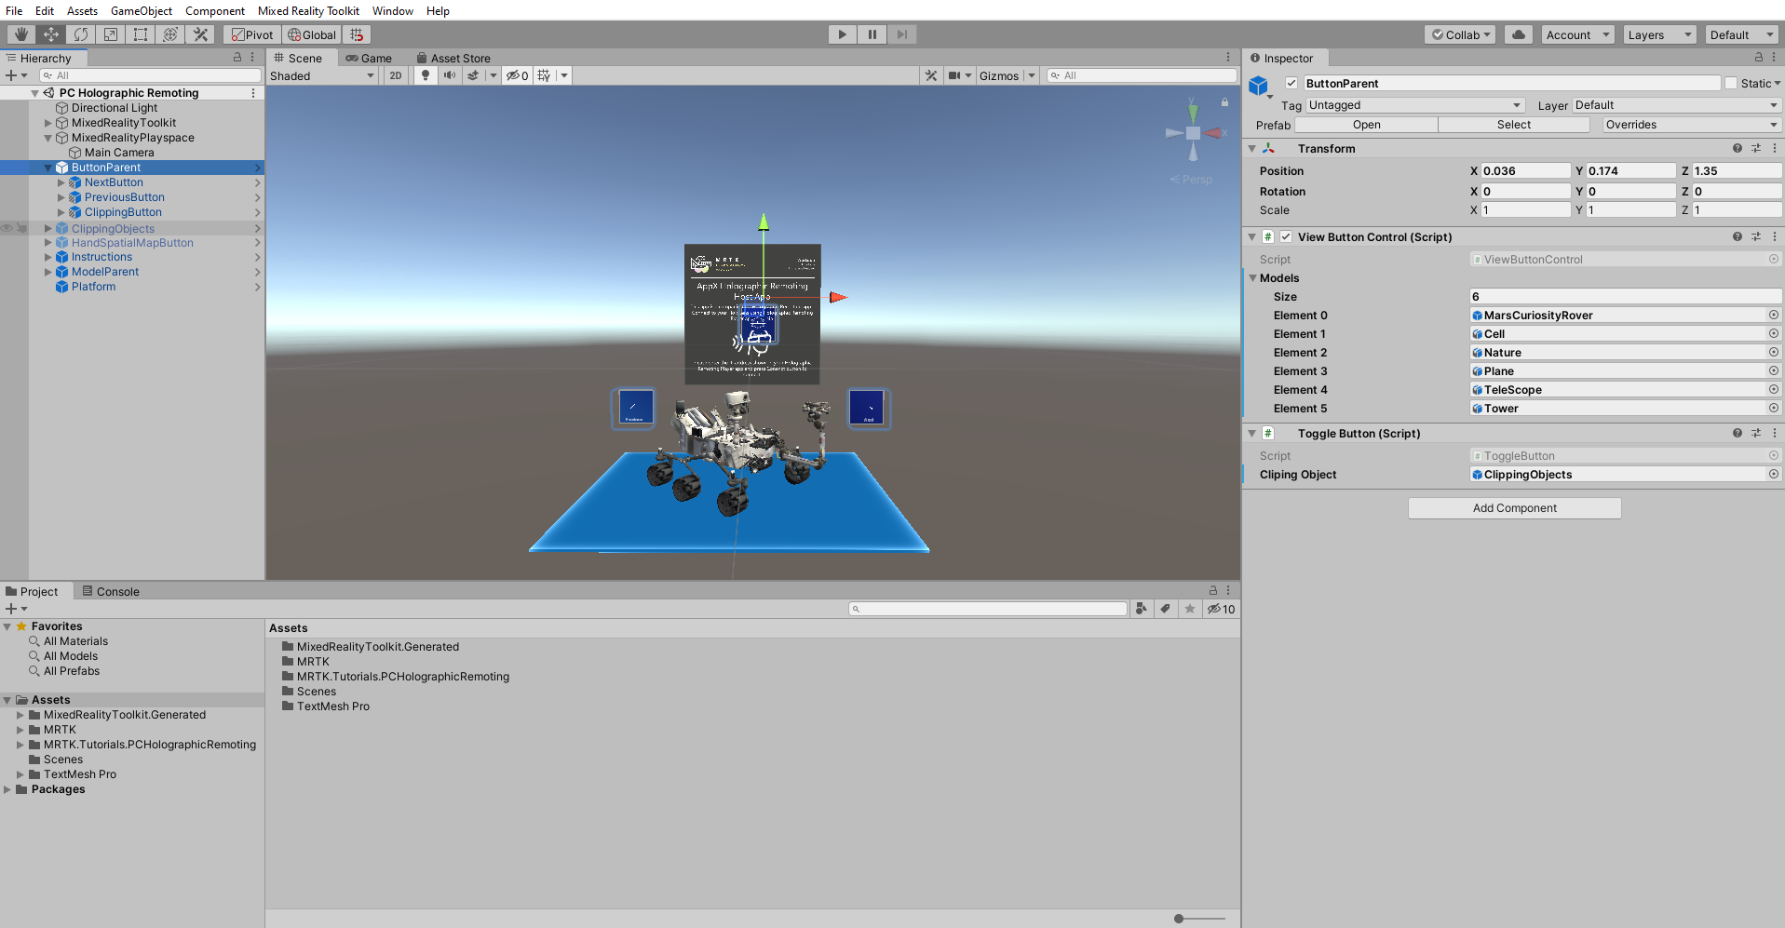
Task: Select the Rotate tool
Action: [x=81, y=34]
